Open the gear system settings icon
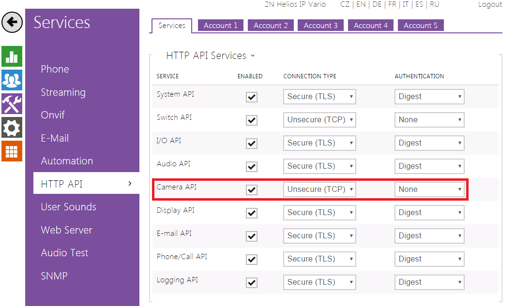The height and width of the screenshot is (306, 516). coord(12,127)
